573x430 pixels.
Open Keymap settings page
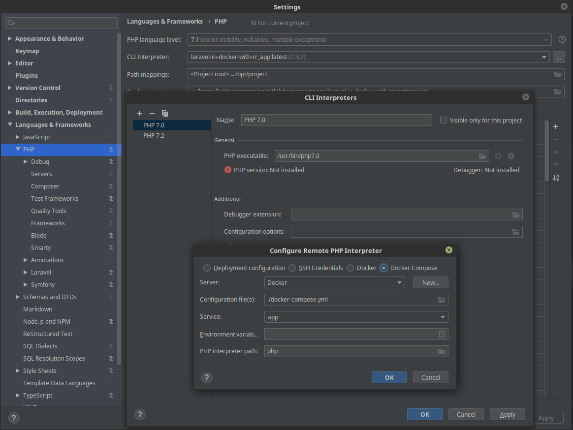(x=27, y=51)
